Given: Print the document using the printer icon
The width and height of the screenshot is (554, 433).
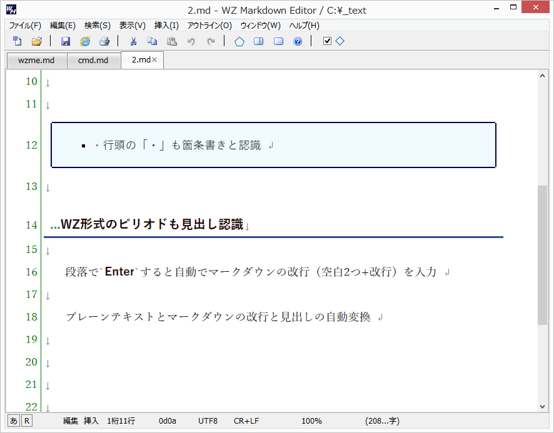Looking at the screenshot, I should pyautogui.click(x=105, y=41).
